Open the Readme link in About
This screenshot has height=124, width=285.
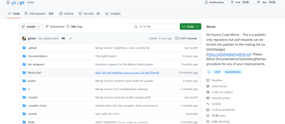pos(217,80)
